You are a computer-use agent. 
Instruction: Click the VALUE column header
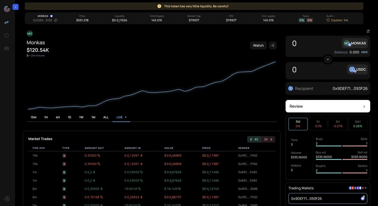(x=169, y=148)
